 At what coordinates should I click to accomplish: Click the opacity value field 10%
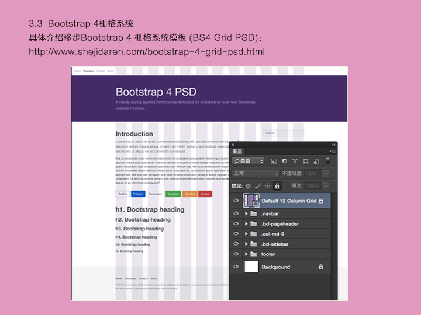point(313,174)
